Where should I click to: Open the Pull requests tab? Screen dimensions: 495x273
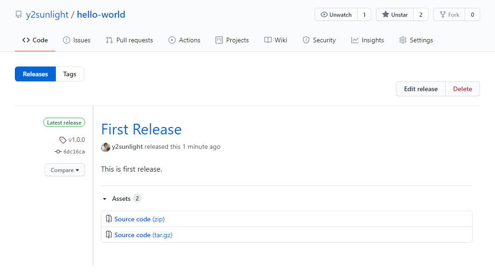[129, 40]
